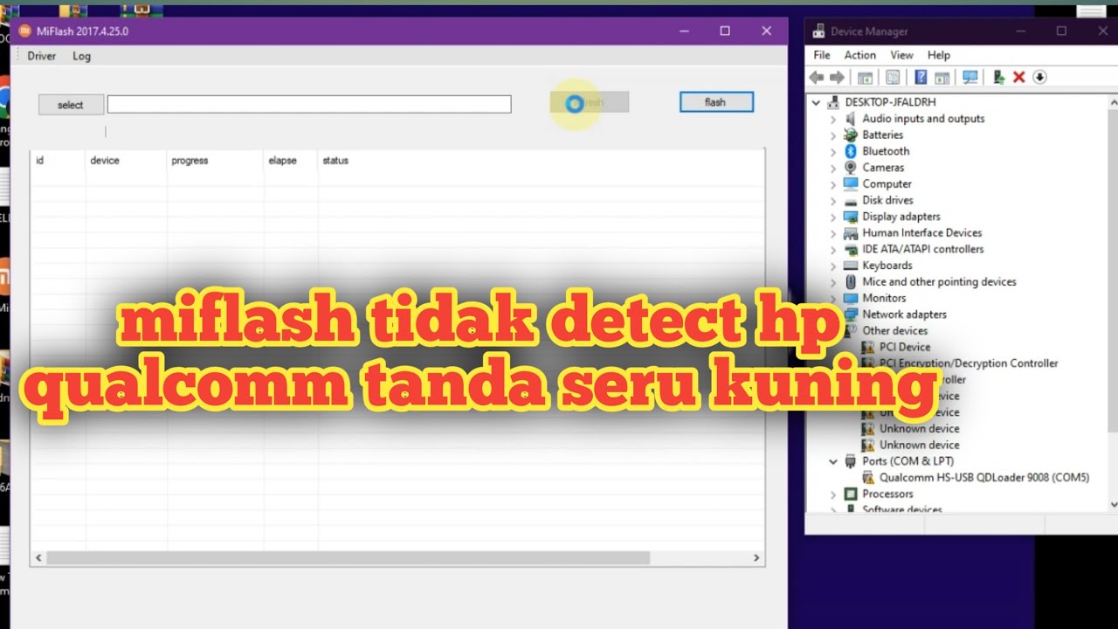Select the Monitors row
1118x629 pixels.
[884, 298]
